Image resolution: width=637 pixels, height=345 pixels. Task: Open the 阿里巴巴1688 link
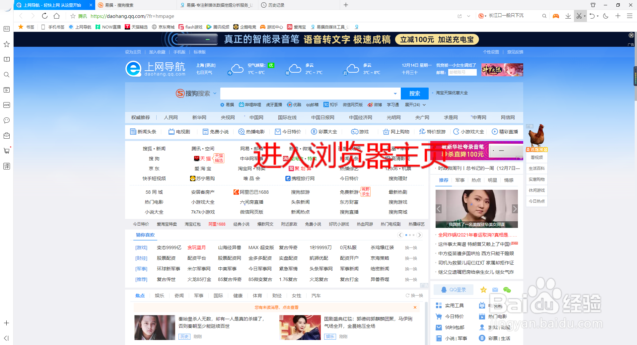(251, 192)
